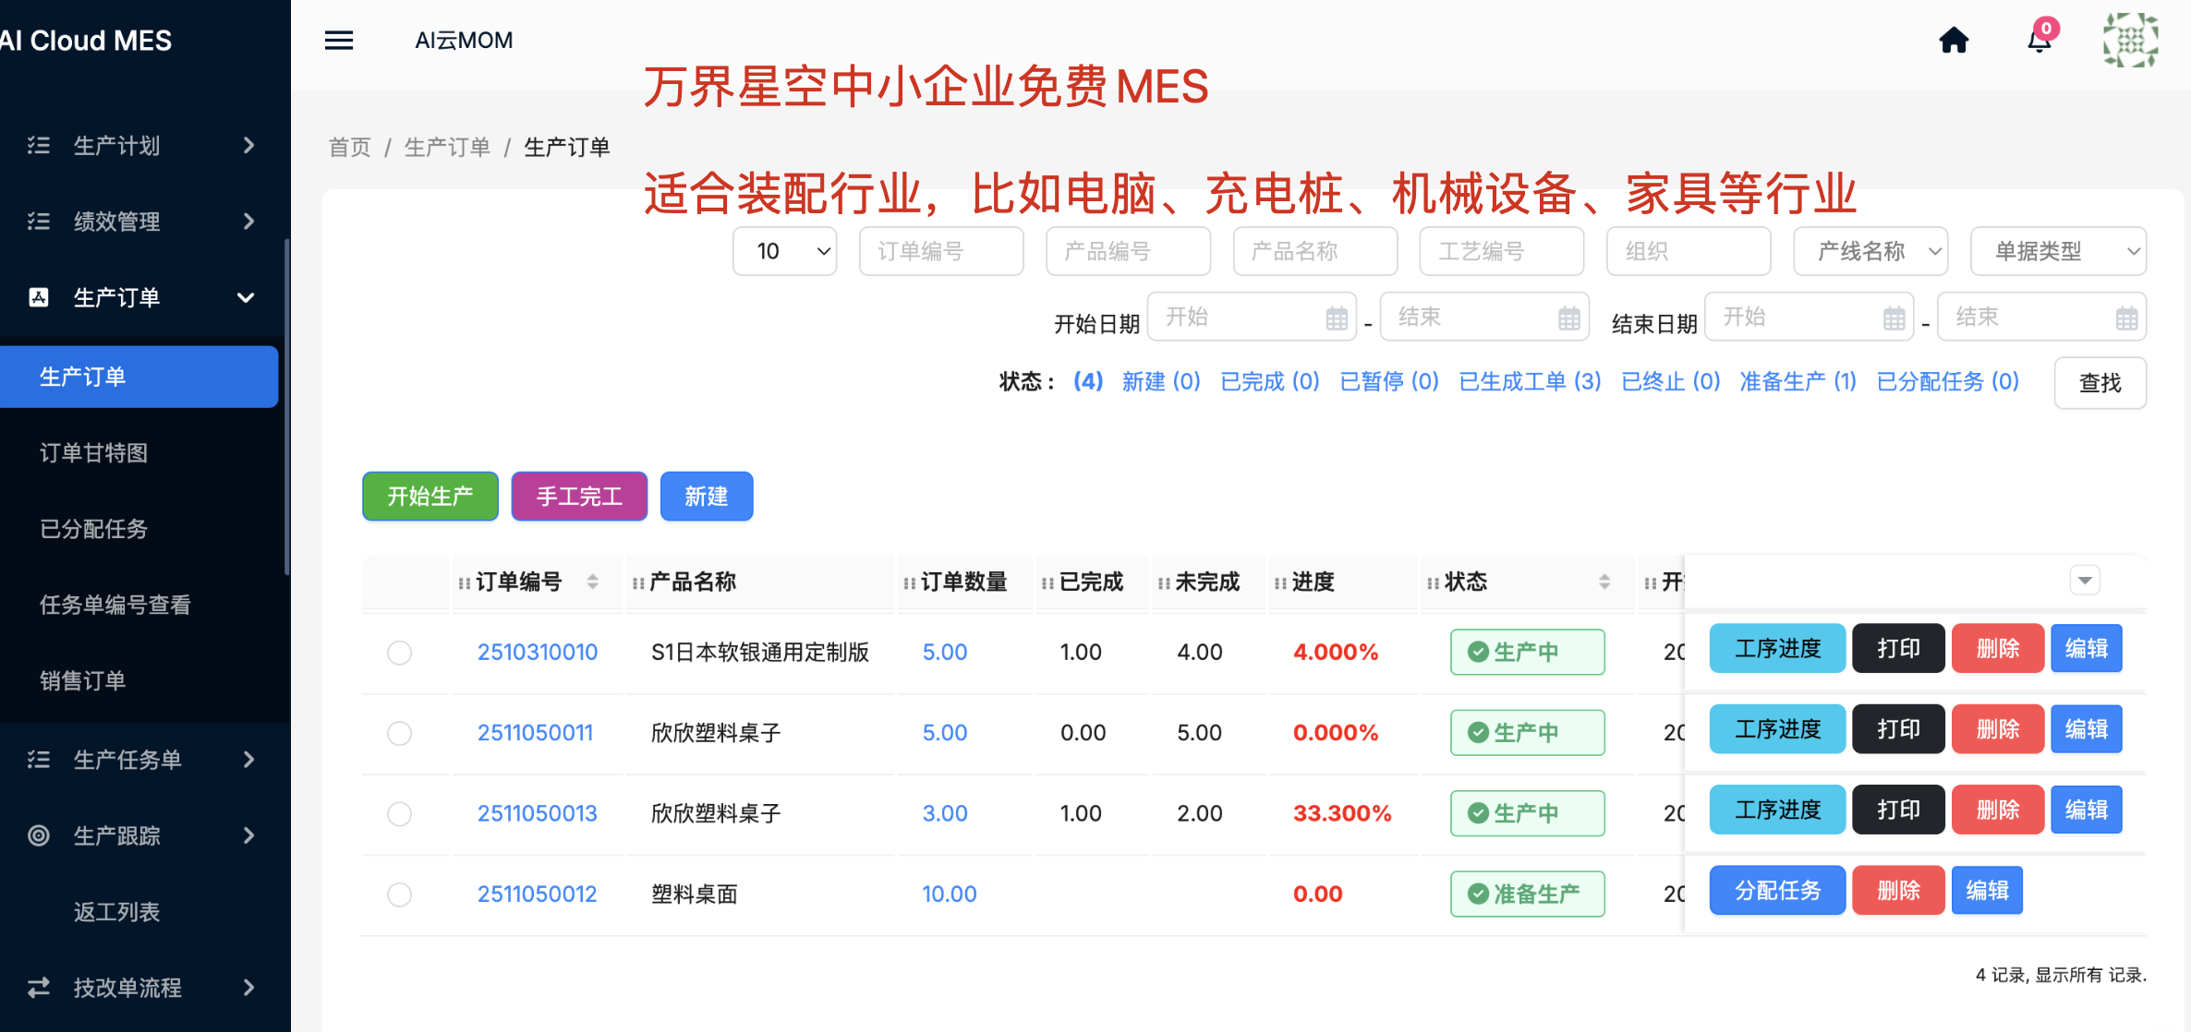Select the 生产计划 sidebar icon
The image size is (2191, 1032).
(38, 145)
